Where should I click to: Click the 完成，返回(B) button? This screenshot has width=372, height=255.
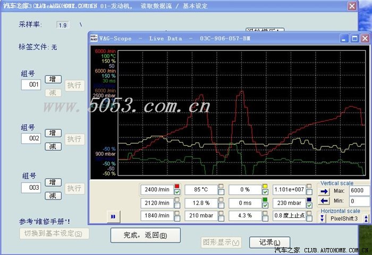(146, 235)
